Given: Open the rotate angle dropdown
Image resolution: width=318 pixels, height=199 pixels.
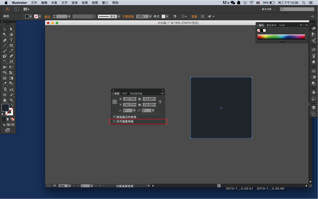Looking at the screenshot, I should (134, 110).
